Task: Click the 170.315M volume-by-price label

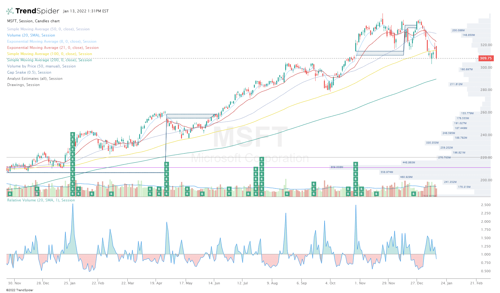Action: click(x=464, y=187)
